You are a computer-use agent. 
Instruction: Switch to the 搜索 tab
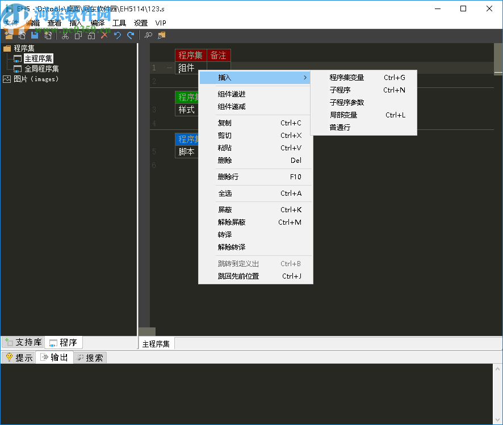pos(90,357)
